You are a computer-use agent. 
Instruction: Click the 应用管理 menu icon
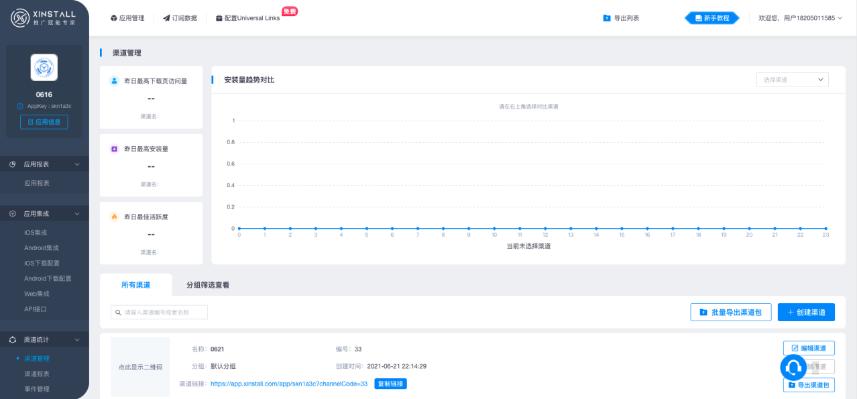click(113, 18)
